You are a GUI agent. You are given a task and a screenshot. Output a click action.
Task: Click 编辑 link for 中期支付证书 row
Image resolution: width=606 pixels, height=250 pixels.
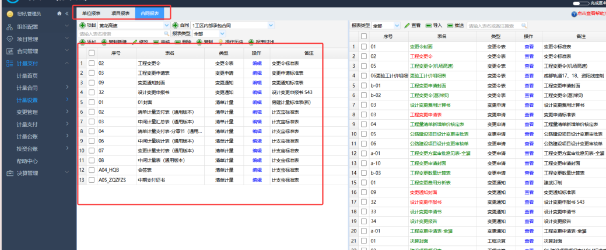pos(257,180)
